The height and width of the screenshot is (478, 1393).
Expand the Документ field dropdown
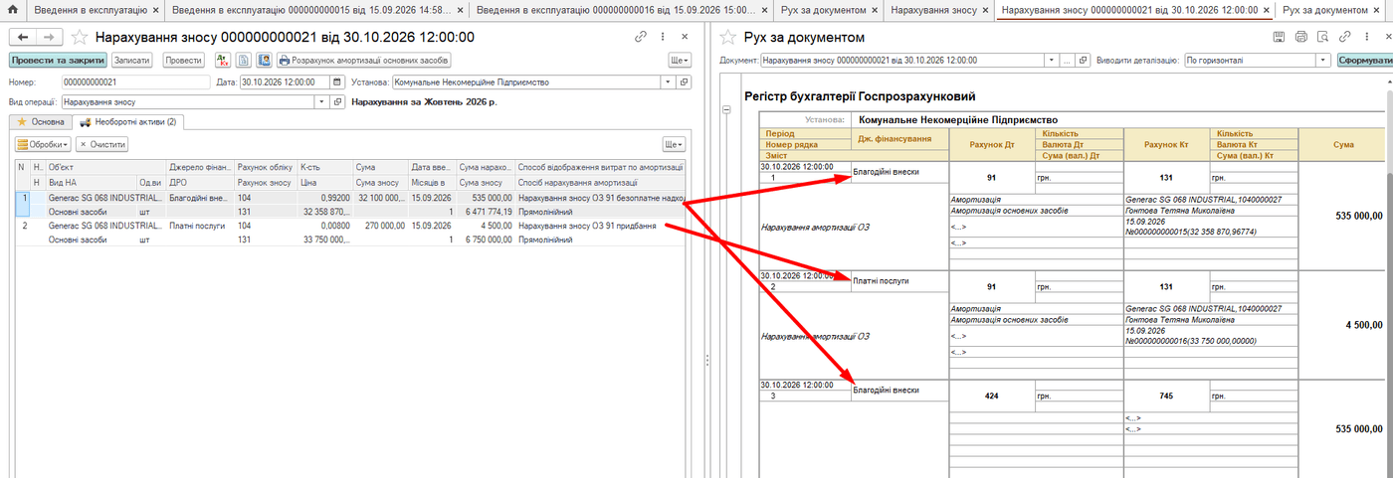pyautogui.click(x=1053, y=60)
